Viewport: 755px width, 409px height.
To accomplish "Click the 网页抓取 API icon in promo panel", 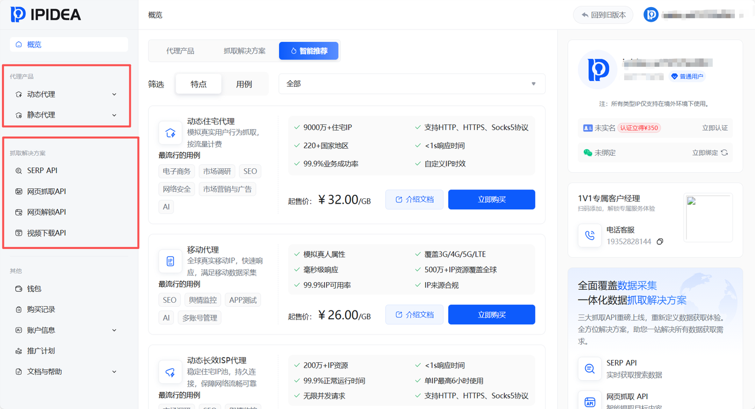I will pyautogui.click(x=589, y=401).
